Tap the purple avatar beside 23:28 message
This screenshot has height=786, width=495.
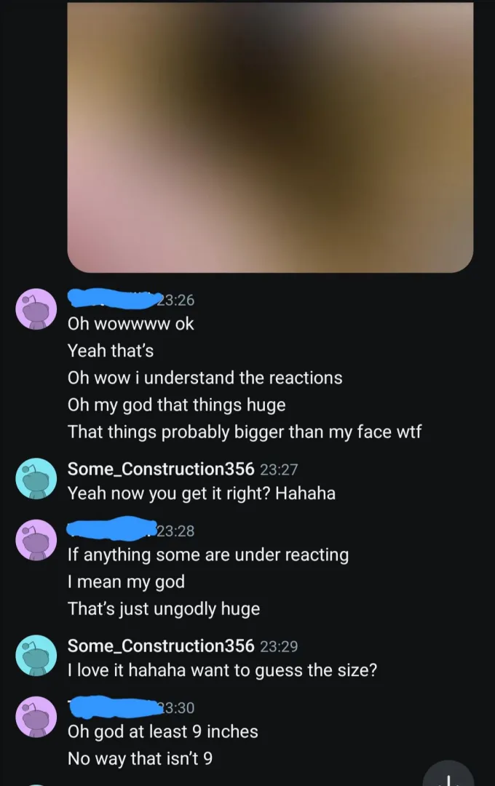(36, 540)
